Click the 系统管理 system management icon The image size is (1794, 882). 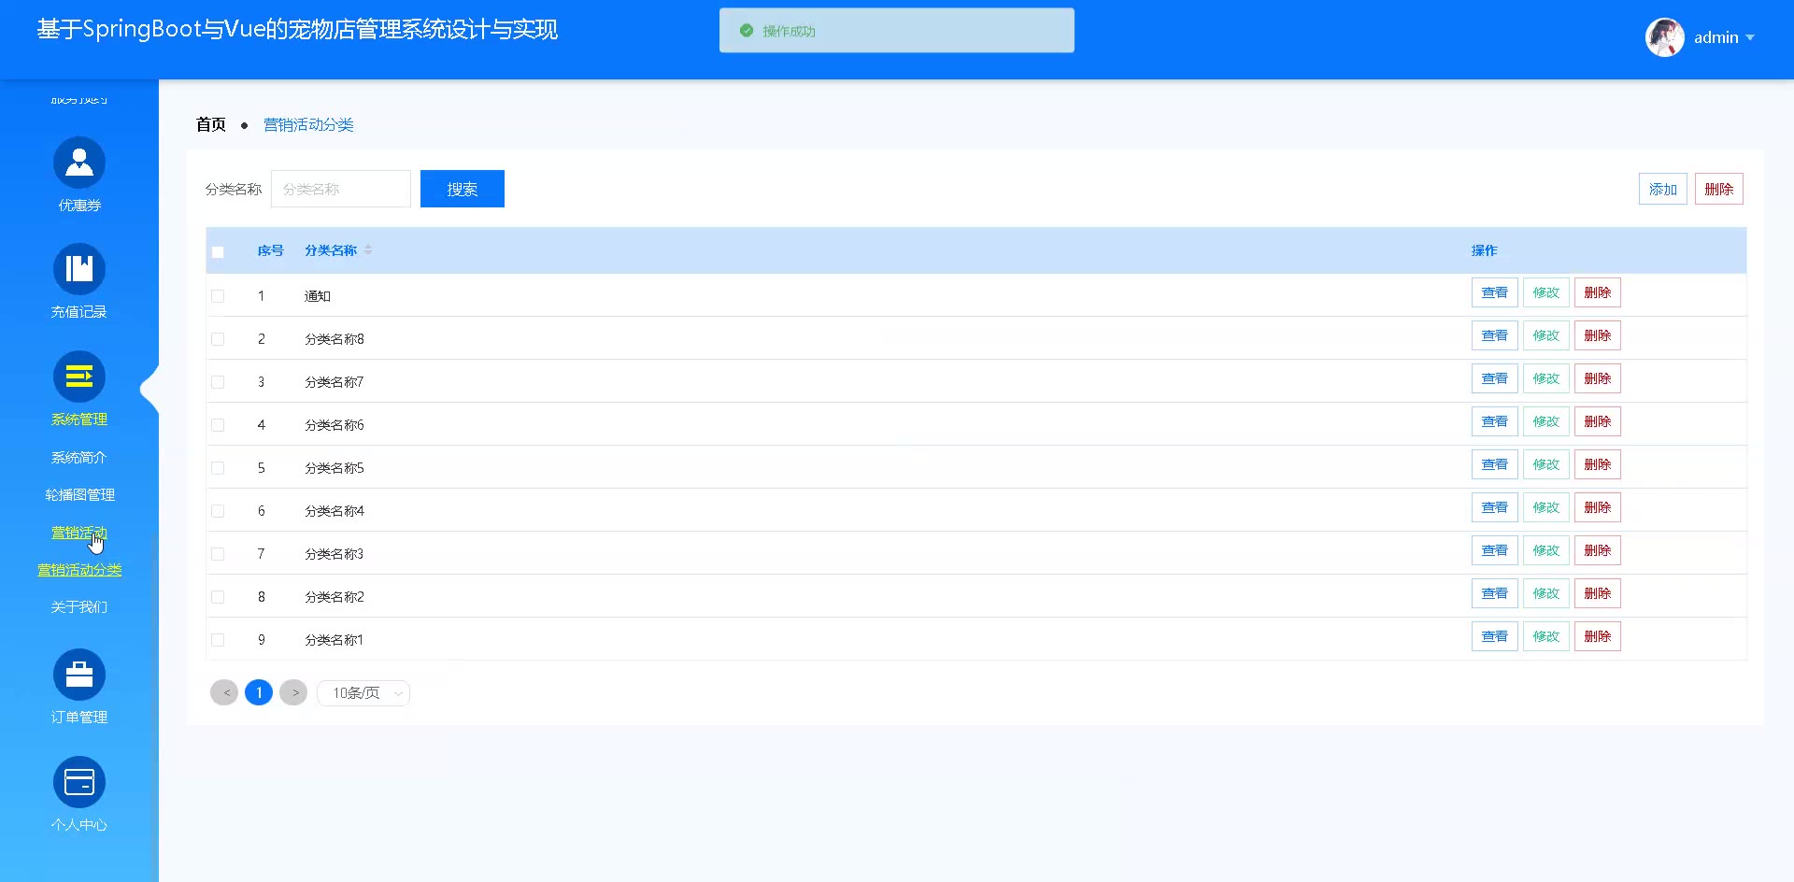[79, 377]
